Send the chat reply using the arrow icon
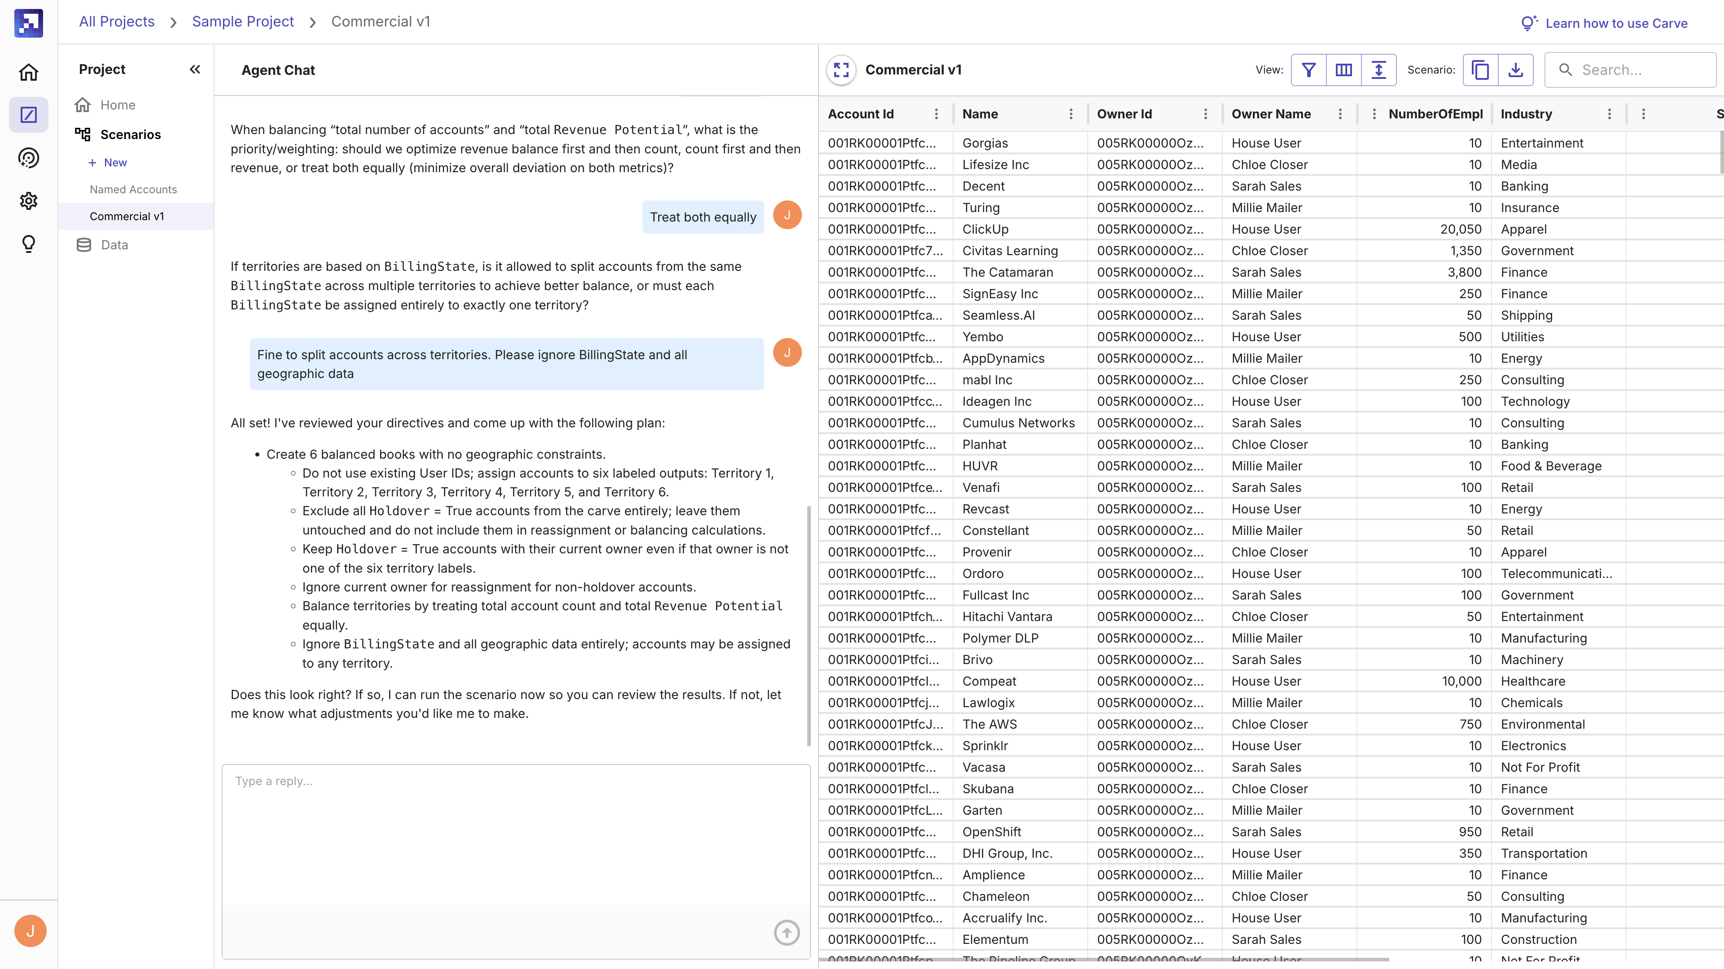This screenshot has width=1724, height=969. point(786,932)
